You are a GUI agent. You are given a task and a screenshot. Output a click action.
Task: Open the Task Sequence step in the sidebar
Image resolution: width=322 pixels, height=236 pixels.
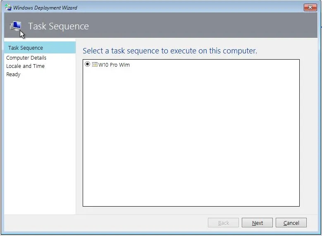[26, 48]
